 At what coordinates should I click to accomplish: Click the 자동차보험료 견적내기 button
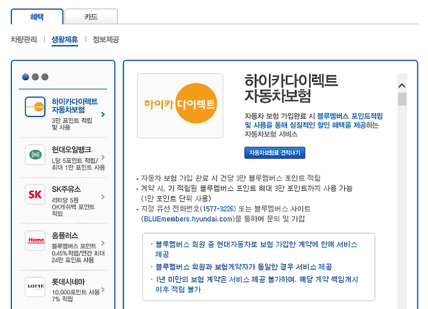click(275, 153)
